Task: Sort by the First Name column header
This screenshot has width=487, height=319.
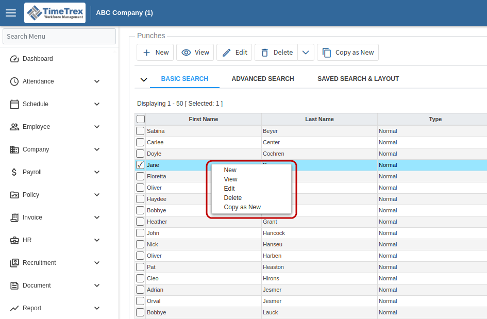Action: pyautogui.click(x=204, y=119)
